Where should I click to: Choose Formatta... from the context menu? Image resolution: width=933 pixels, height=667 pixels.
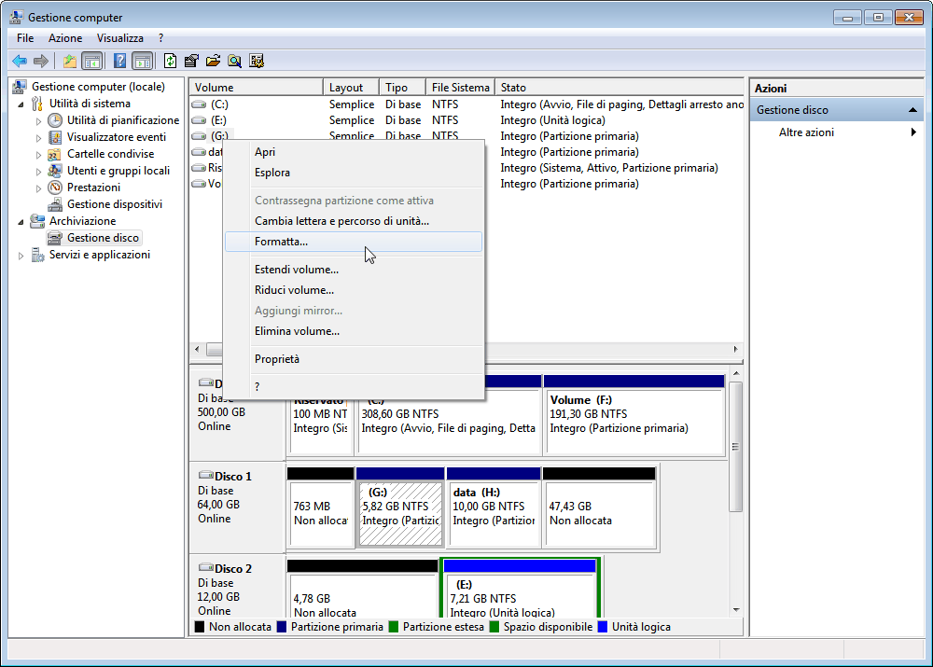[282, 242]
